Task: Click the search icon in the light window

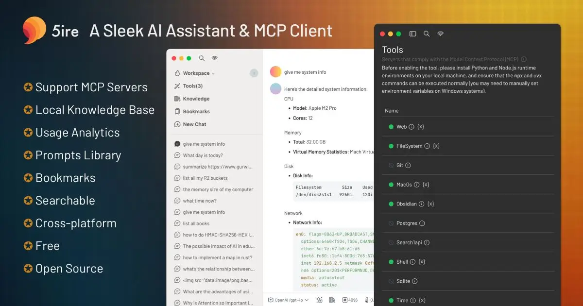Action: pyautogui.click(x=202, y=58)
